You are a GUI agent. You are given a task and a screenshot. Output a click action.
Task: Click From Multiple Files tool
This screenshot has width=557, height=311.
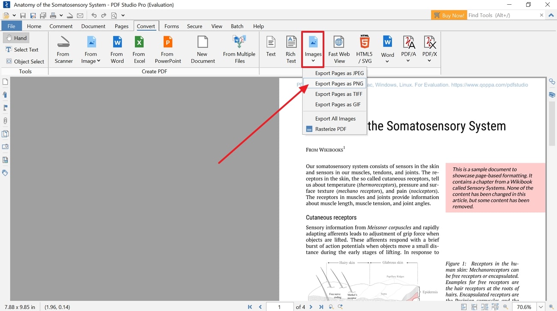tap(239, 50)
